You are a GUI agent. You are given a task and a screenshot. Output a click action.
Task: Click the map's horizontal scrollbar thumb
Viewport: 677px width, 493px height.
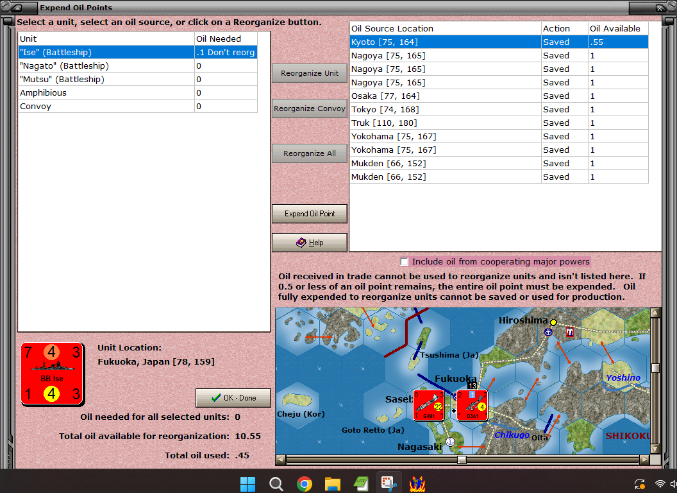462,459
